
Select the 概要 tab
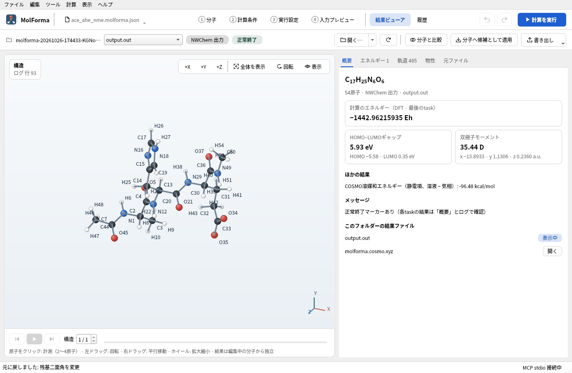point(347,61)
